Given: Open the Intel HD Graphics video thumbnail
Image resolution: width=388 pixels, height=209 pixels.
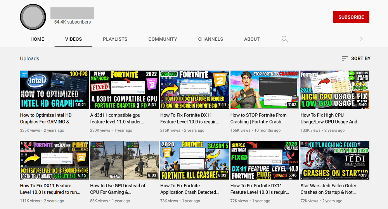Looking at the screenshot, I should [x=54, y=90].
